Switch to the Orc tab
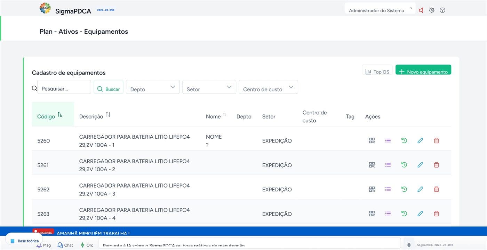This screenshot has height=250, width=487. click(x=87, y=245)
